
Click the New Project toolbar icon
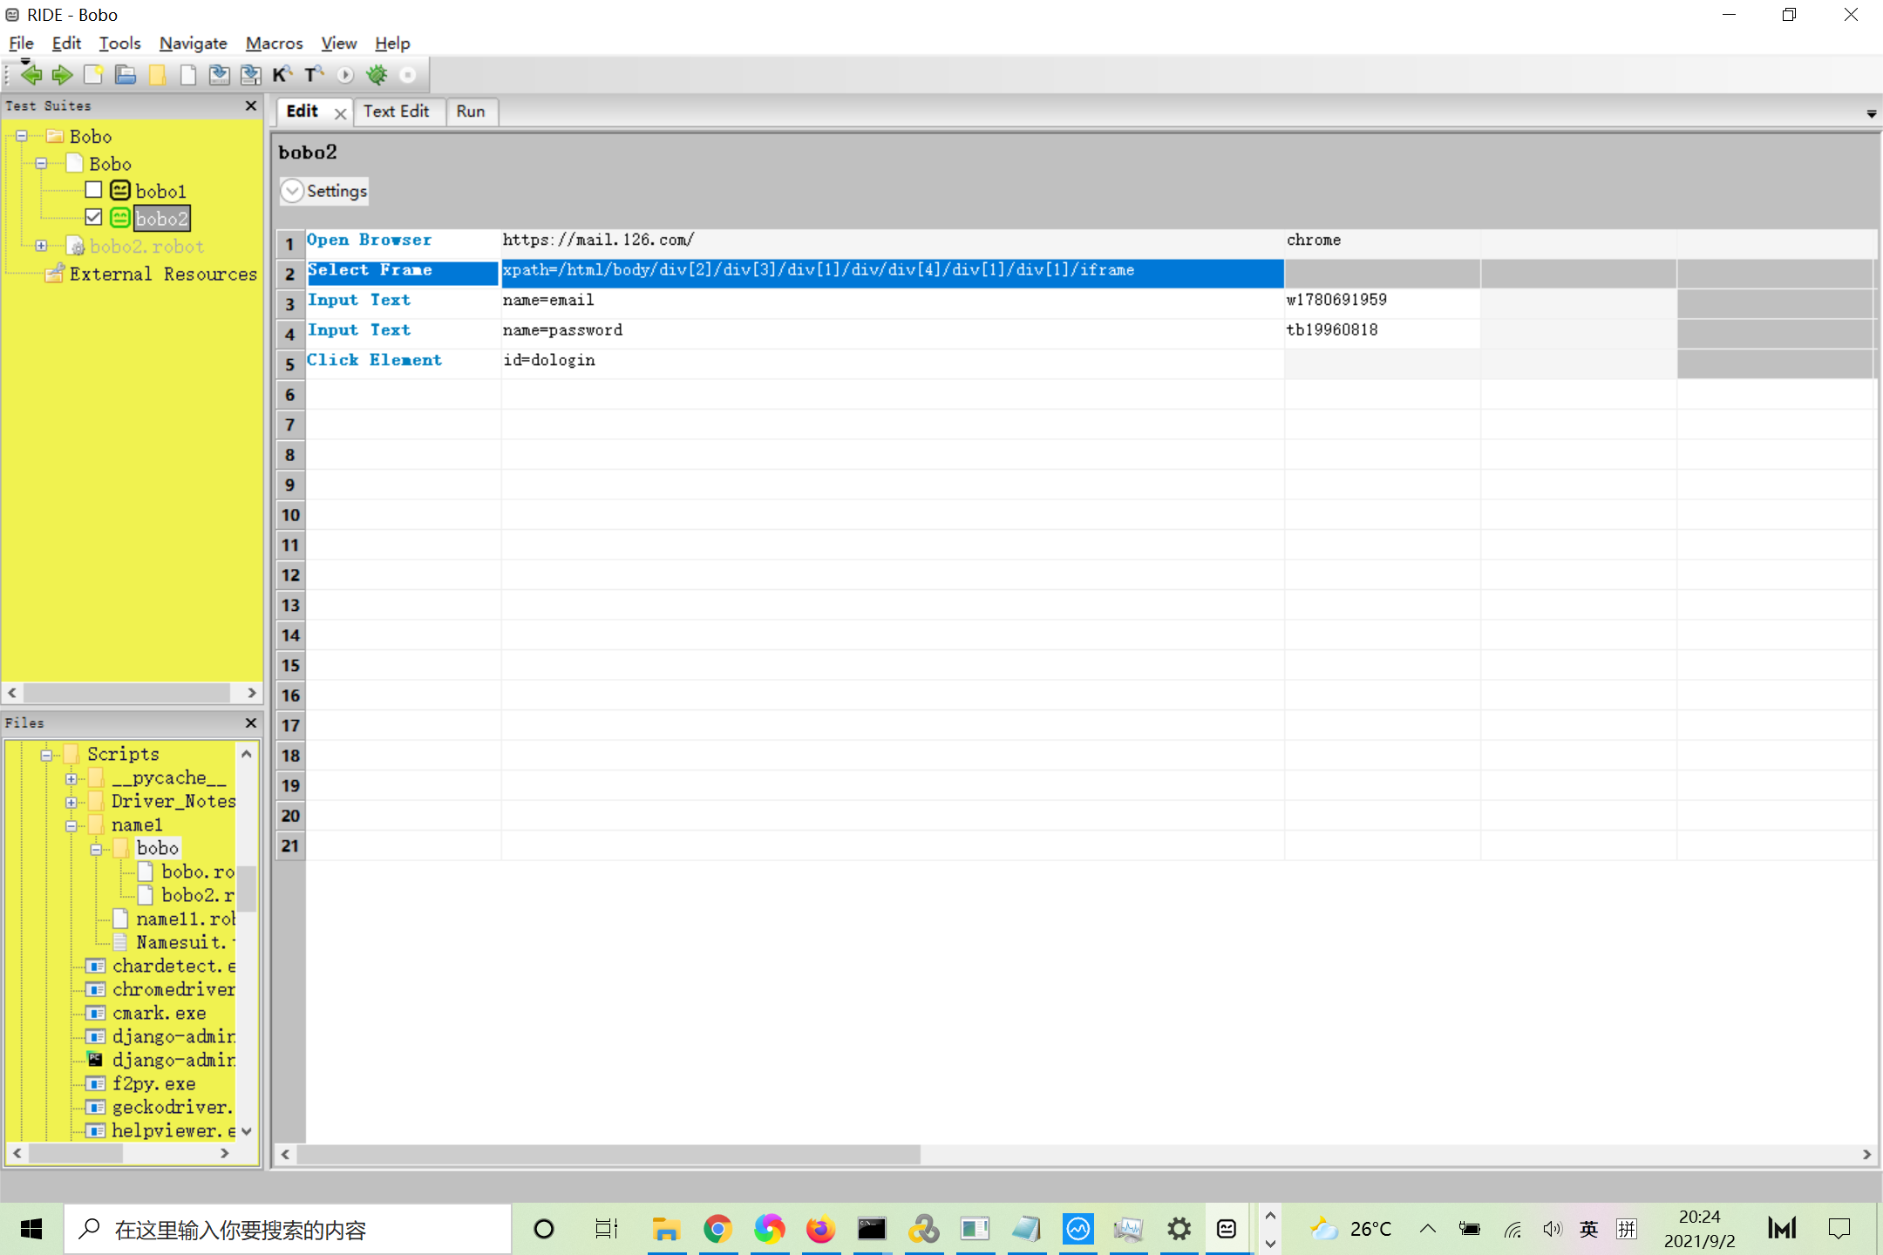pyautogui.click(x=93, y=76)
